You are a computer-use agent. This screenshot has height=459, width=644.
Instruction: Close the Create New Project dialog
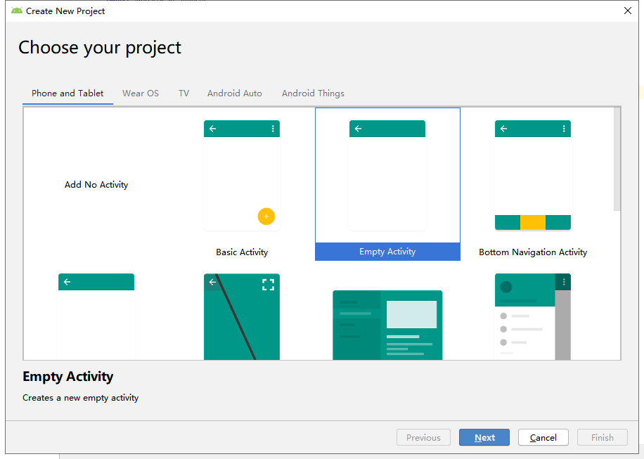tap(628, 11)
